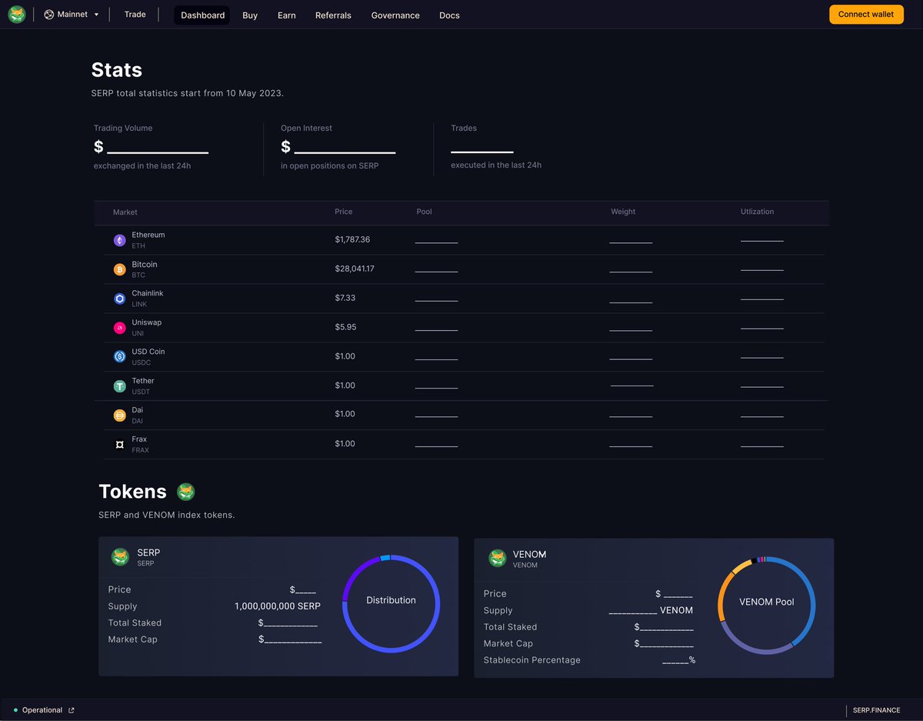Click the SERP logo in top navigation
The height and width of the screenshot is (721, 923).
[x=16, y=15]
